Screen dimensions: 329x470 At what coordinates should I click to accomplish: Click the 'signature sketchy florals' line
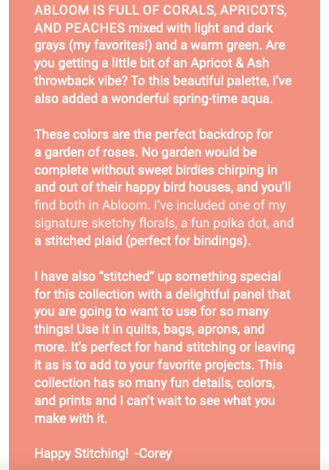click(106, 223)
